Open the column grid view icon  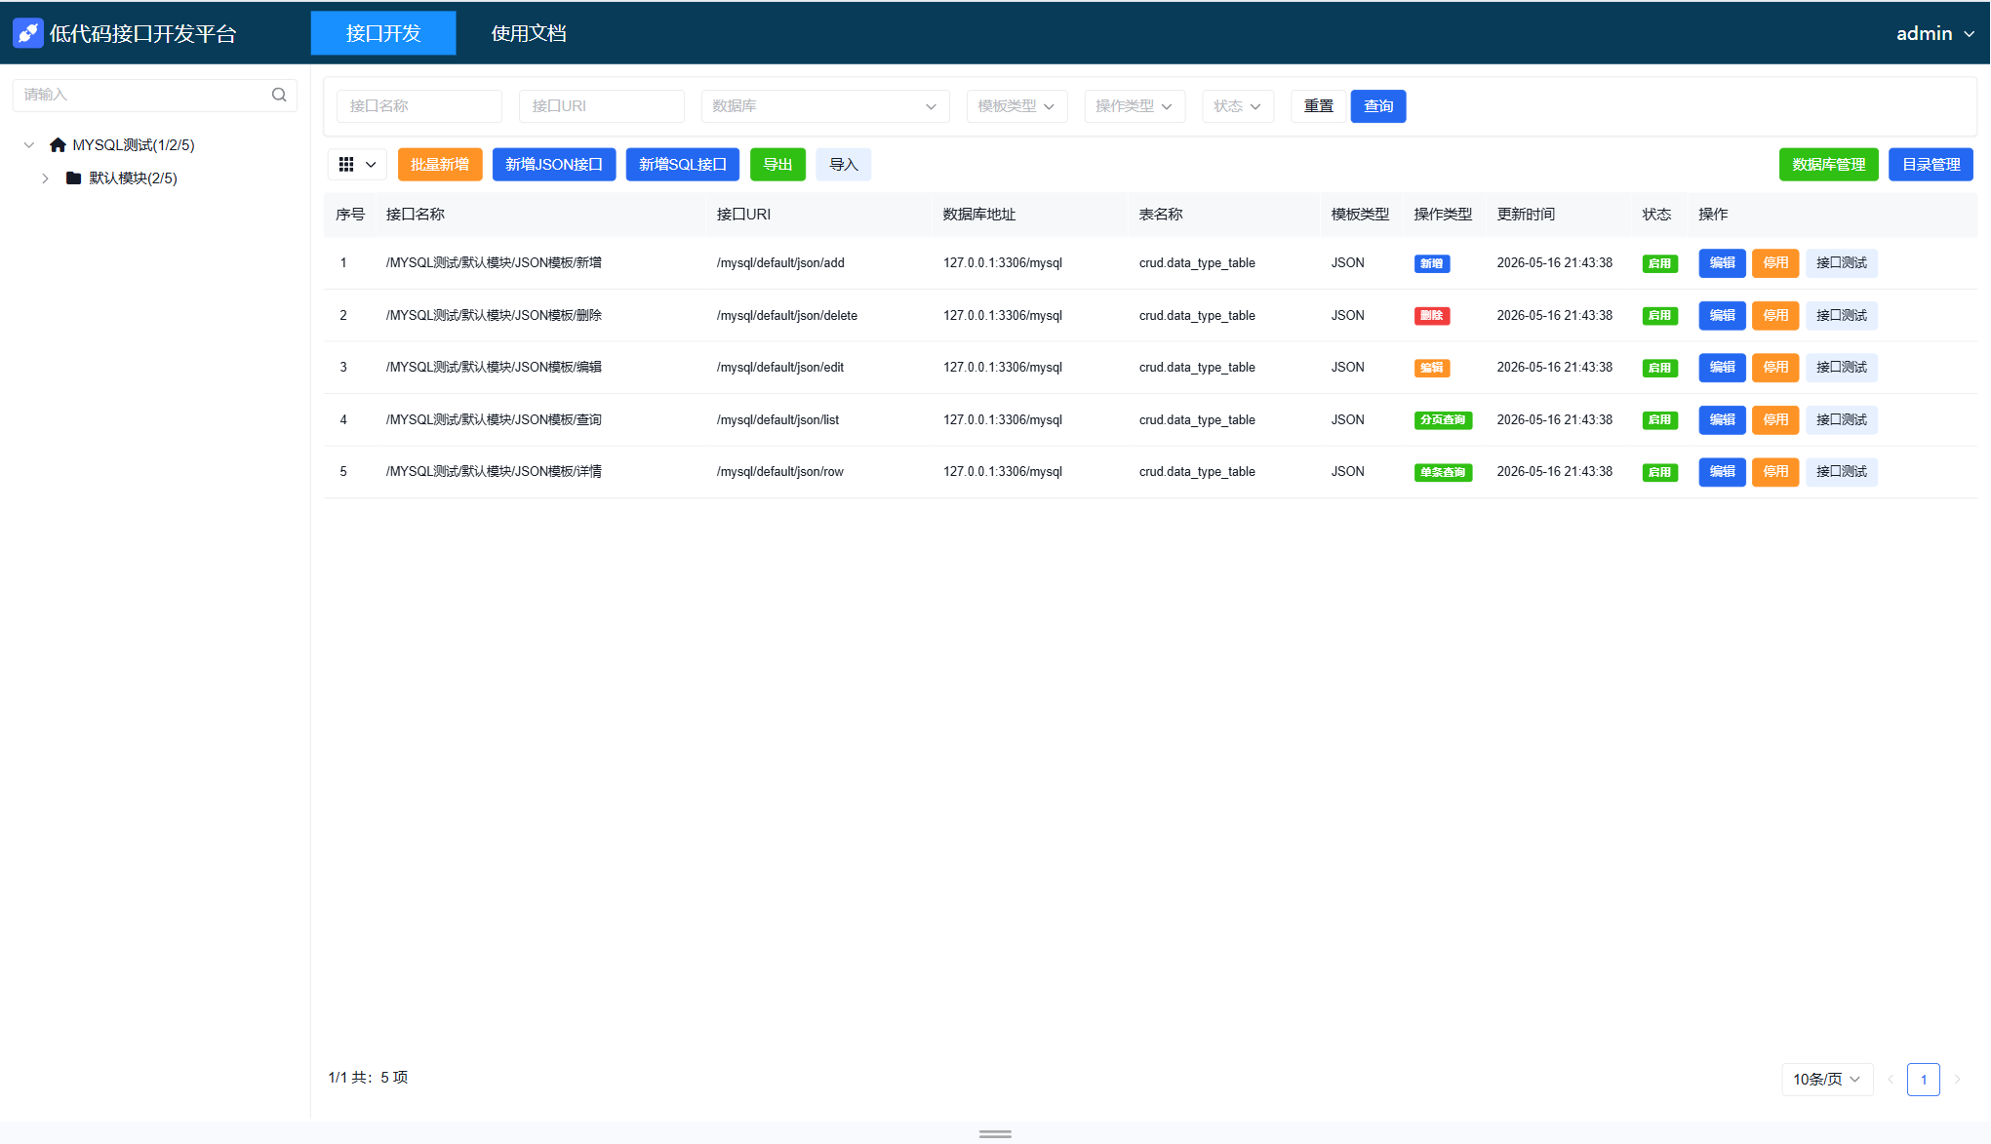point(346,165)
